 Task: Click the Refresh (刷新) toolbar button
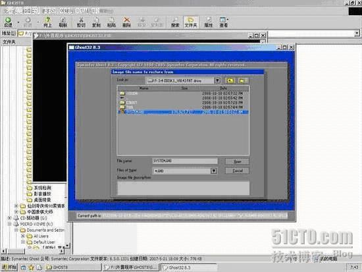click(63, 22)
